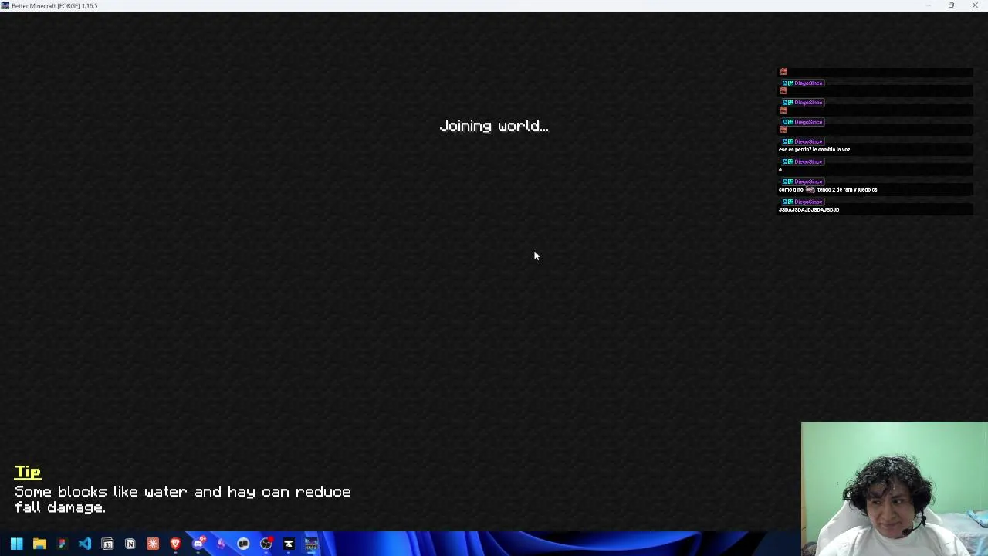The image size is (988, 556).
Task: Click the "Better Minecraft [FORGE] 1.16.5" title
Action: (x=55, y=5)
